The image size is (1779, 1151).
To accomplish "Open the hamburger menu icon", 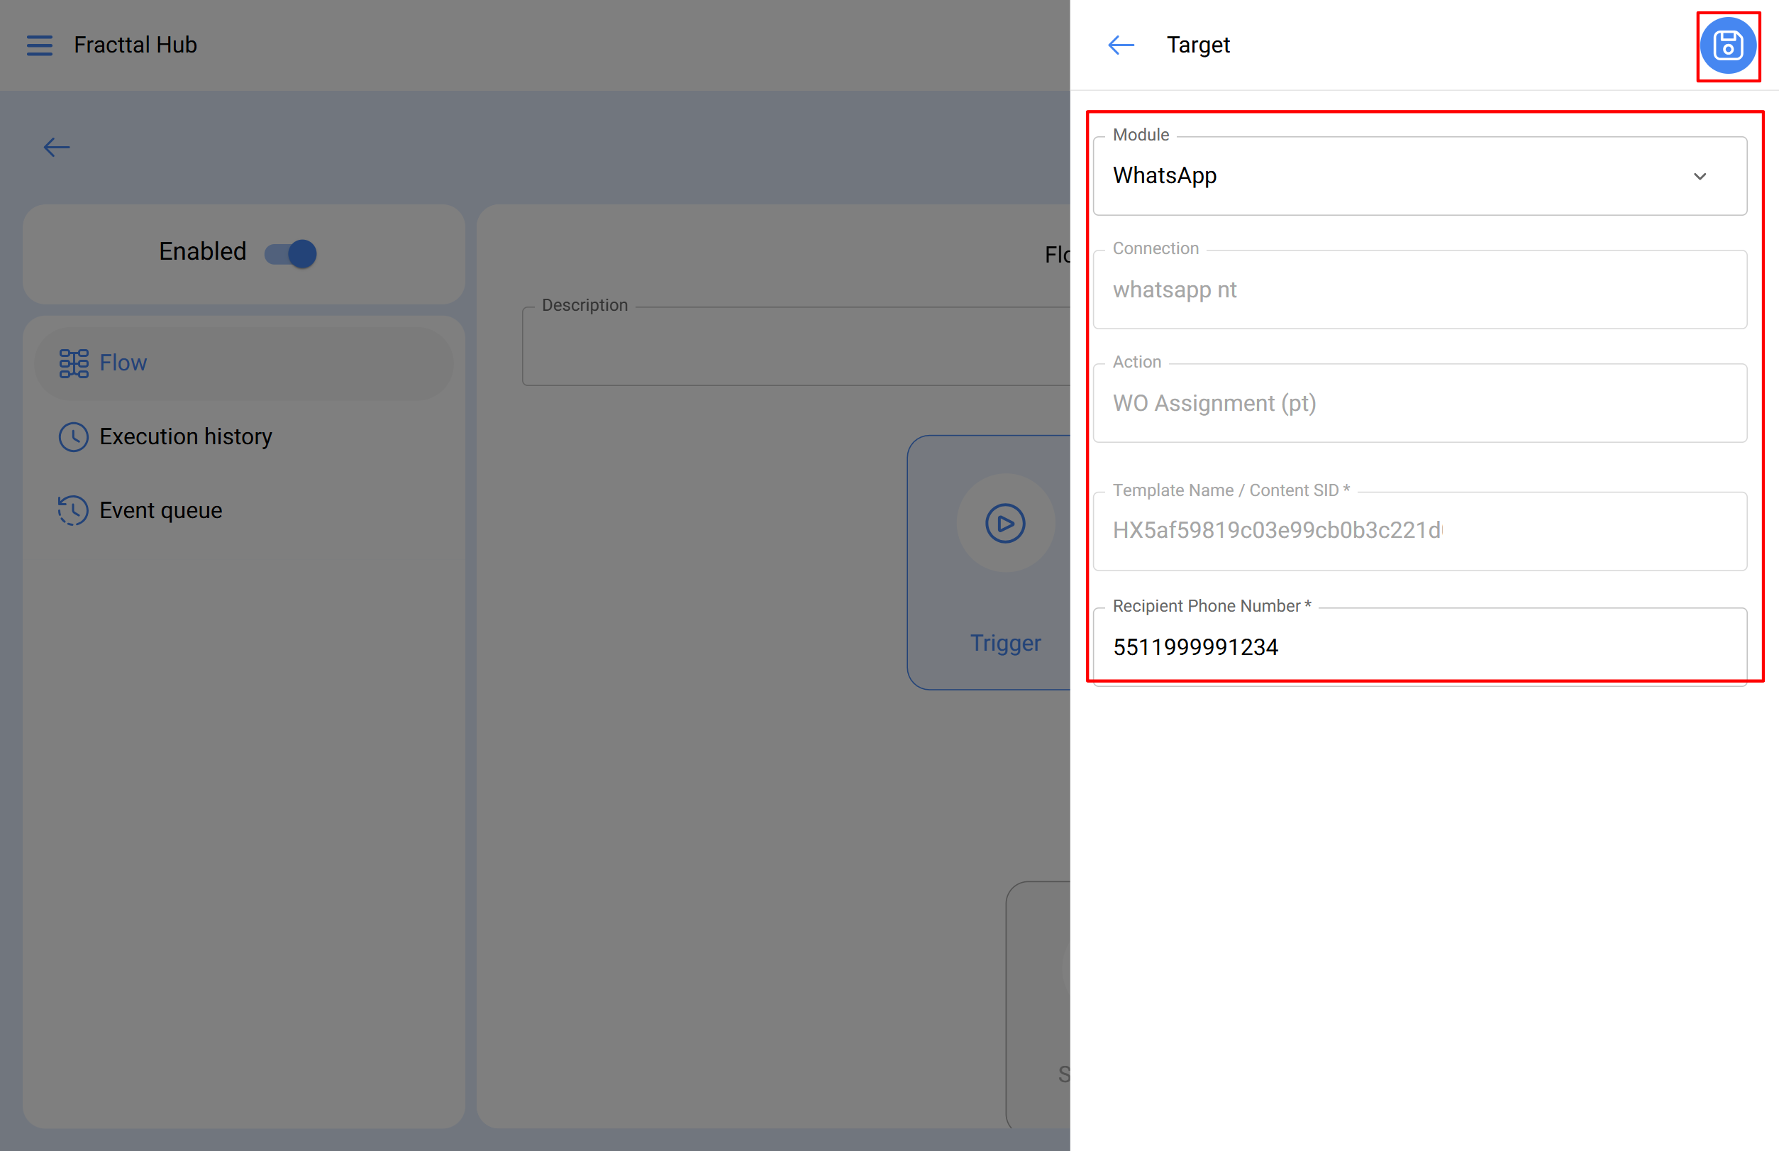I will tap(40, 45).
